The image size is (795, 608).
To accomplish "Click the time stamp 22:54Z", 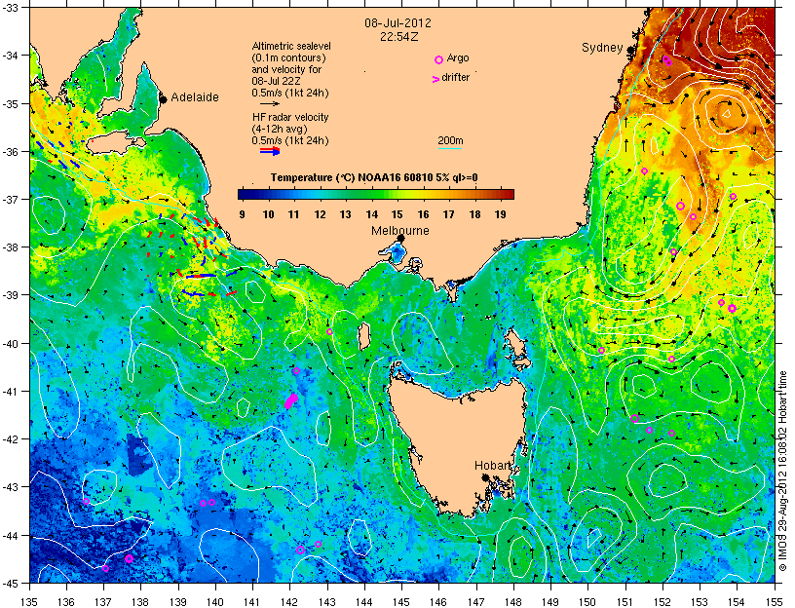I will point(399,37).
